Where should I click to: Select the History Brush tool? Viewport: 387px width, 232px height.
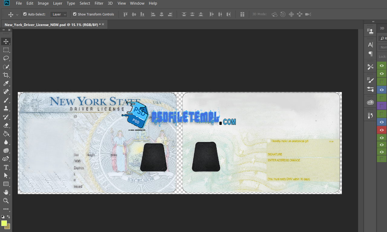6,117
